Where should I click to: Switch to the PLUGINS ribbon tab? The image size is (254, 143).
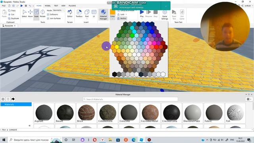coord(72,6)
